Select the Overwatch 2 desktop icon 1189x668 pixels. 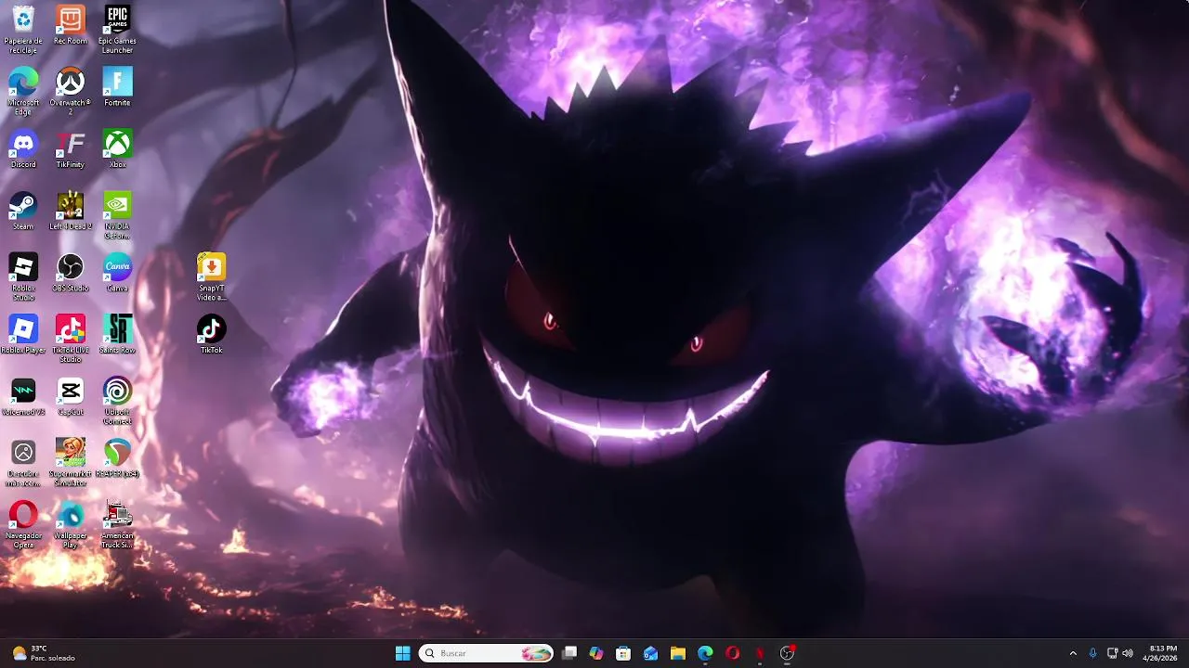pyautogui.click(x=71, y=91)
